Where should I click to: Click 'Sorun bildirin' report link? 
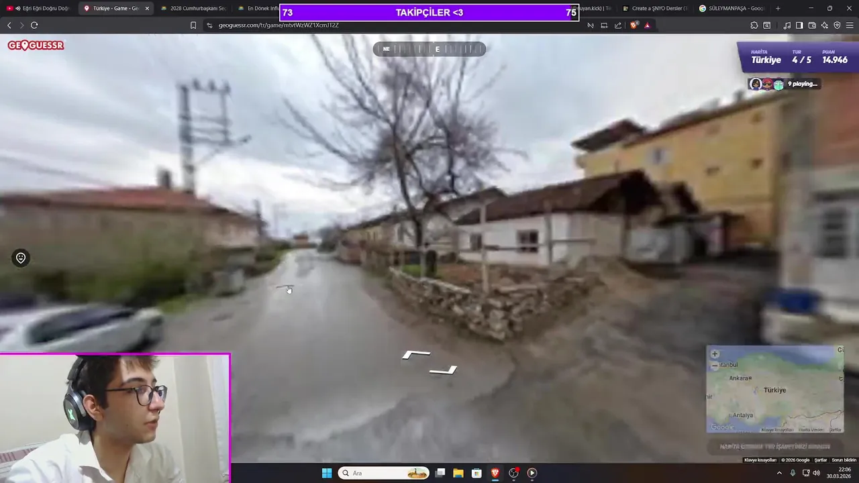[x=844, y=460]
